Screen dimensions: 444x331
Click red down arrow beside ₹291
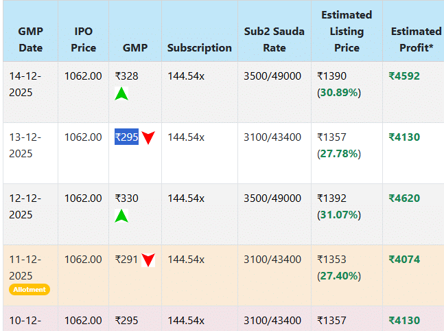pos(148,260)
